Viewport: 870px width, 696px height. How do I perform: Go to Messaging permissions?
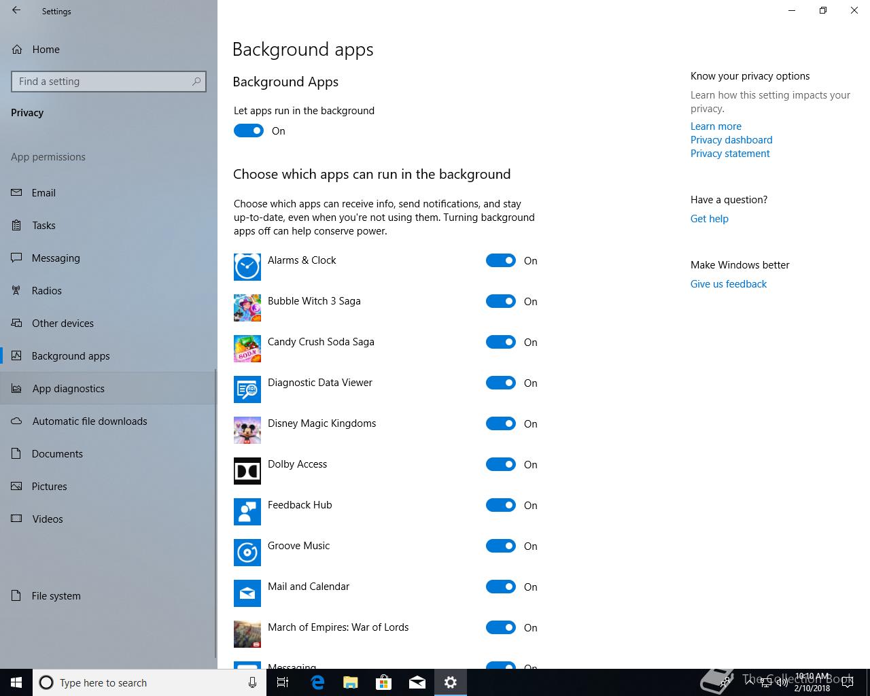pos(107,258)
